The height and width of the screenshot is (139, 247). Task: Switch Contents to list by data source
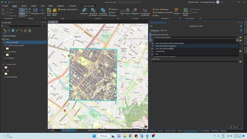pos(9,31)
